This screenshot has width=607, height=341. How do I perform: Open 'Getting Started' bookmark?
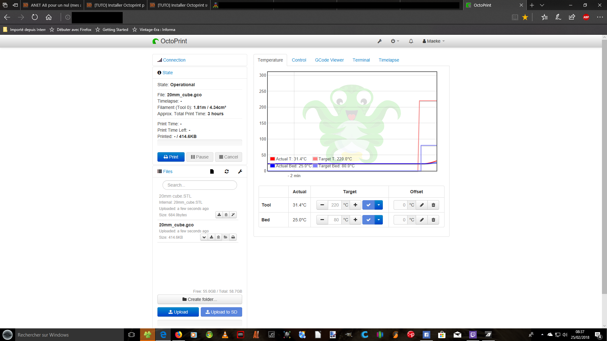point(112,30)
